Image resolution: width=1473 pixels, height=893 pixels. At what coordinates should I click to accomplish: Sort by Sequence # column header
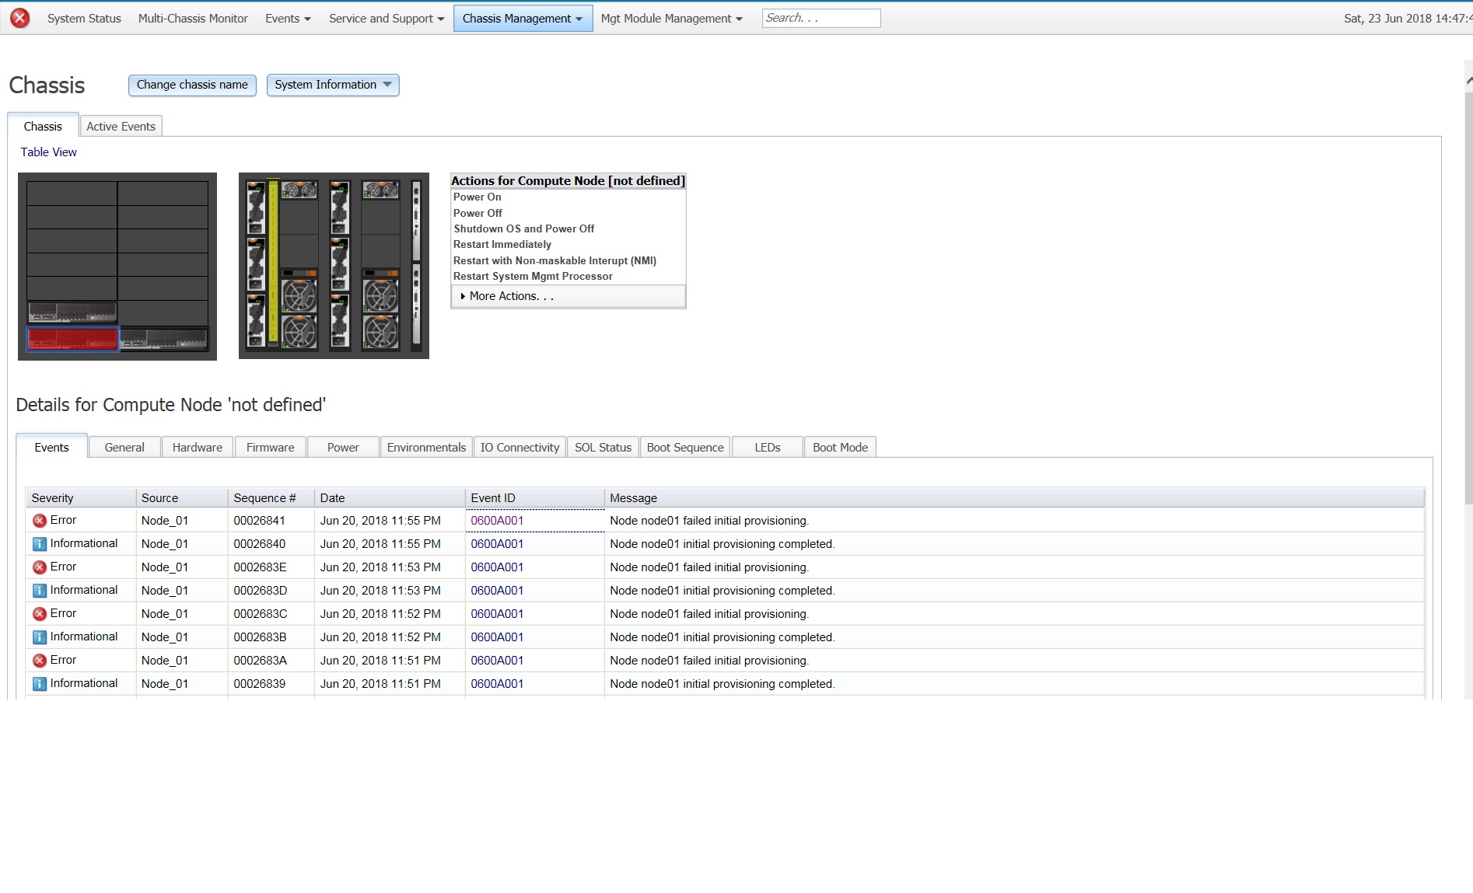tap(271, 497)
